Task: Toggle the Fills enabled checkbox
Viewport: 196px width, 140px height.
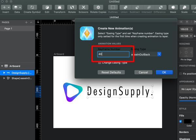Action: (x=180, y=121)
